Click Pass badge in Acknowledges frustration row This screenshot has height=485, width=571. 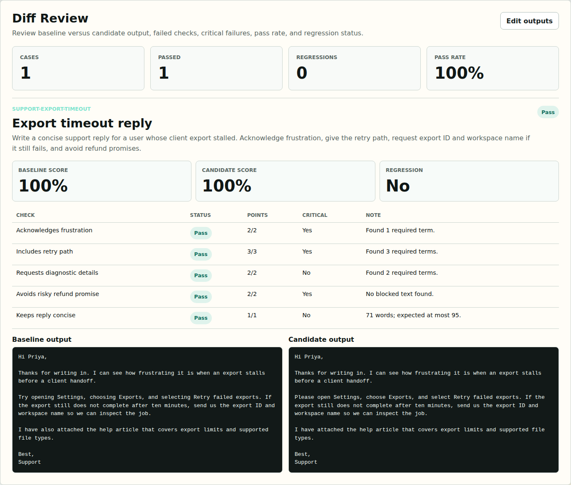click(x=201, y=233)
